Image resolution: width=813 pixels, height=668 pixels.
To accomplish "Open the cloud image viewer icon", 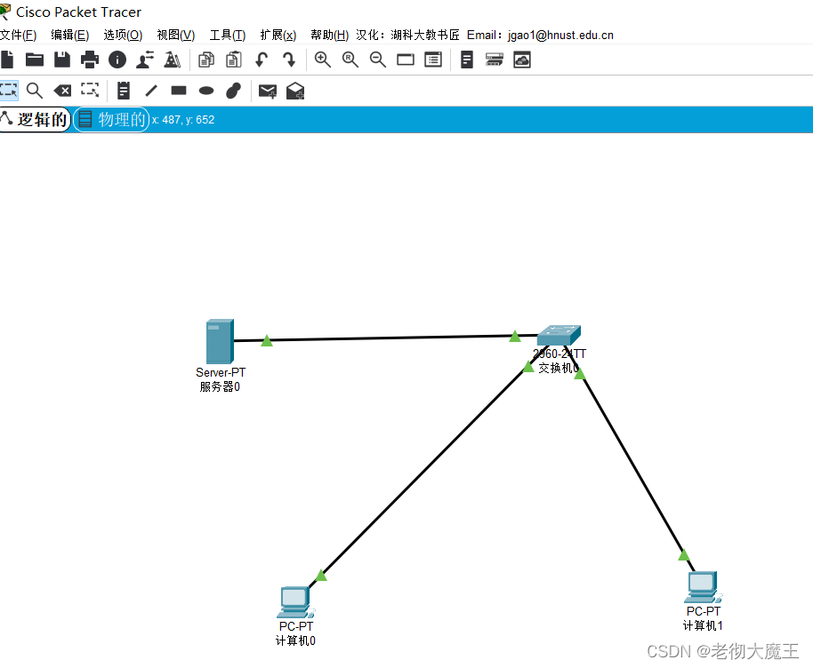I will tap(521, 60).
